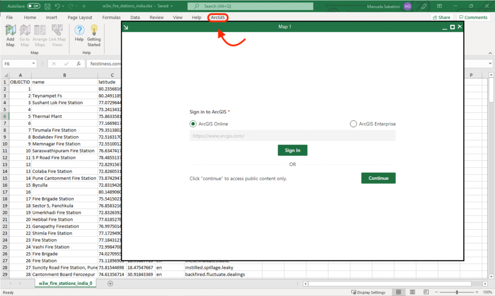
Task: Open Display Settings in status bar
Action: tap(368, 292)
